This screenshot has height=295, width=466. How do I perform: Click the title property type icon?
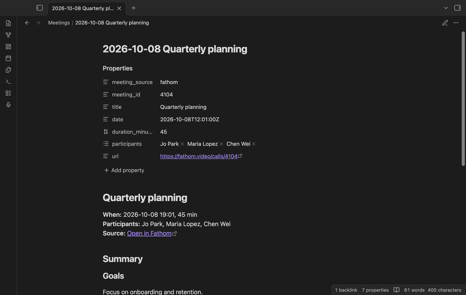click(106, 107)
